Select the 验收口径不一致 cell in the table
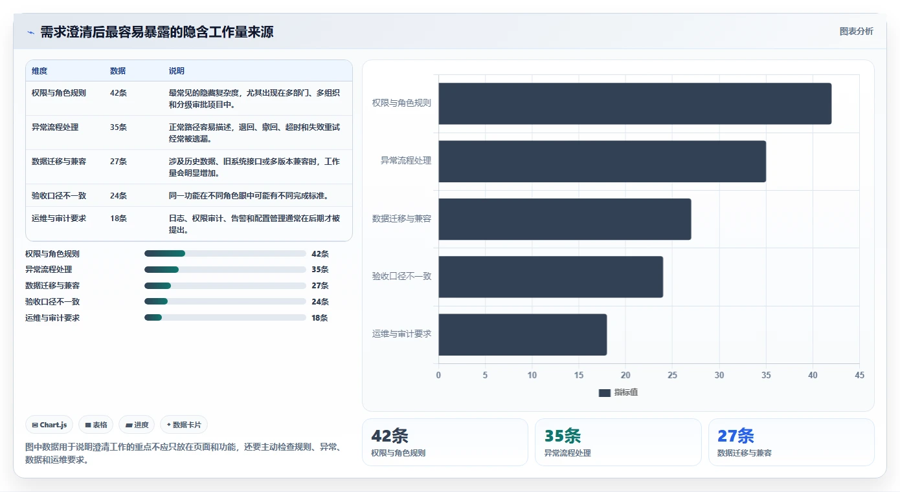Screen dimensions: 900x492 (59, 196)
